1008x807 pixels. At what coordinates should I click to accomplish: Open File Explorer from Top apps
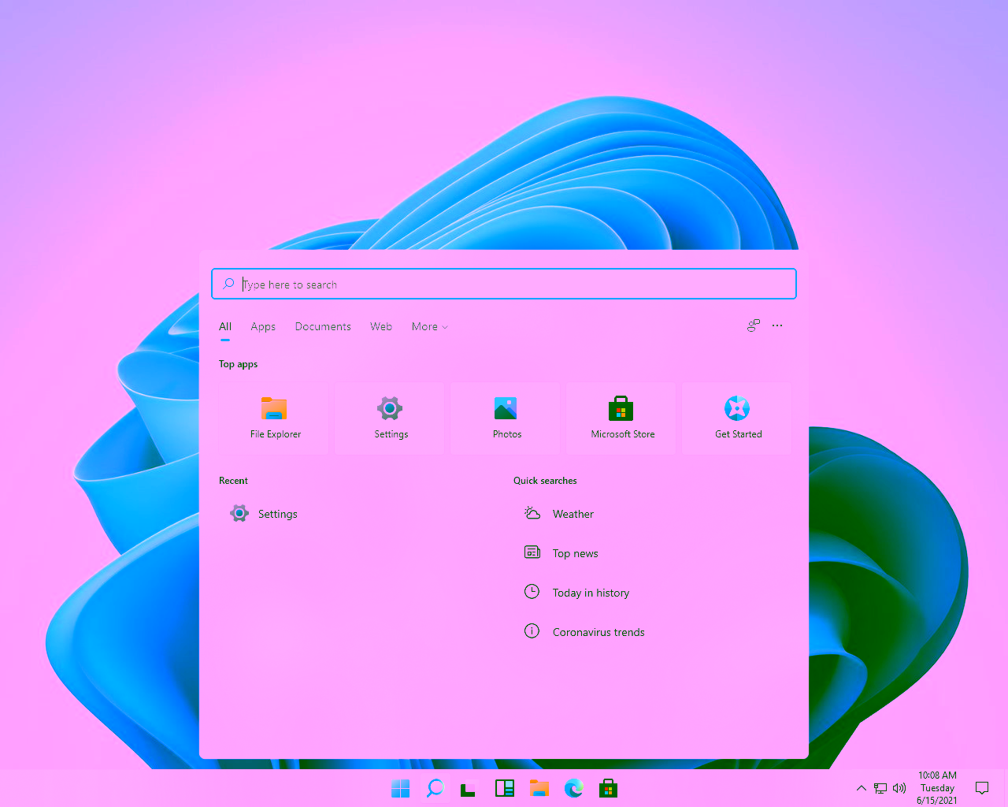pyautogui.click(x=274, y=418)
